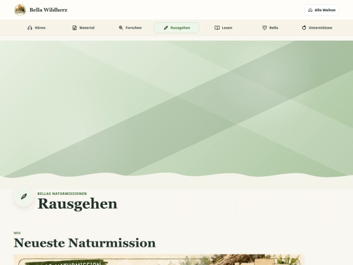Click the magnifier icon beside Forschen
353x265 pixels.
click(121, 27)
